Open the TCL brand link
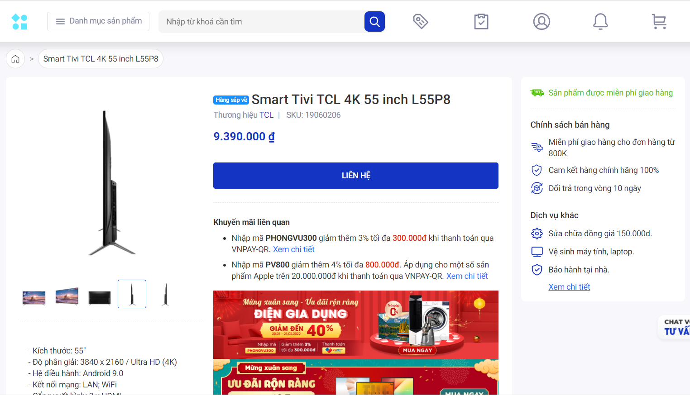 [x=266, y=115]
